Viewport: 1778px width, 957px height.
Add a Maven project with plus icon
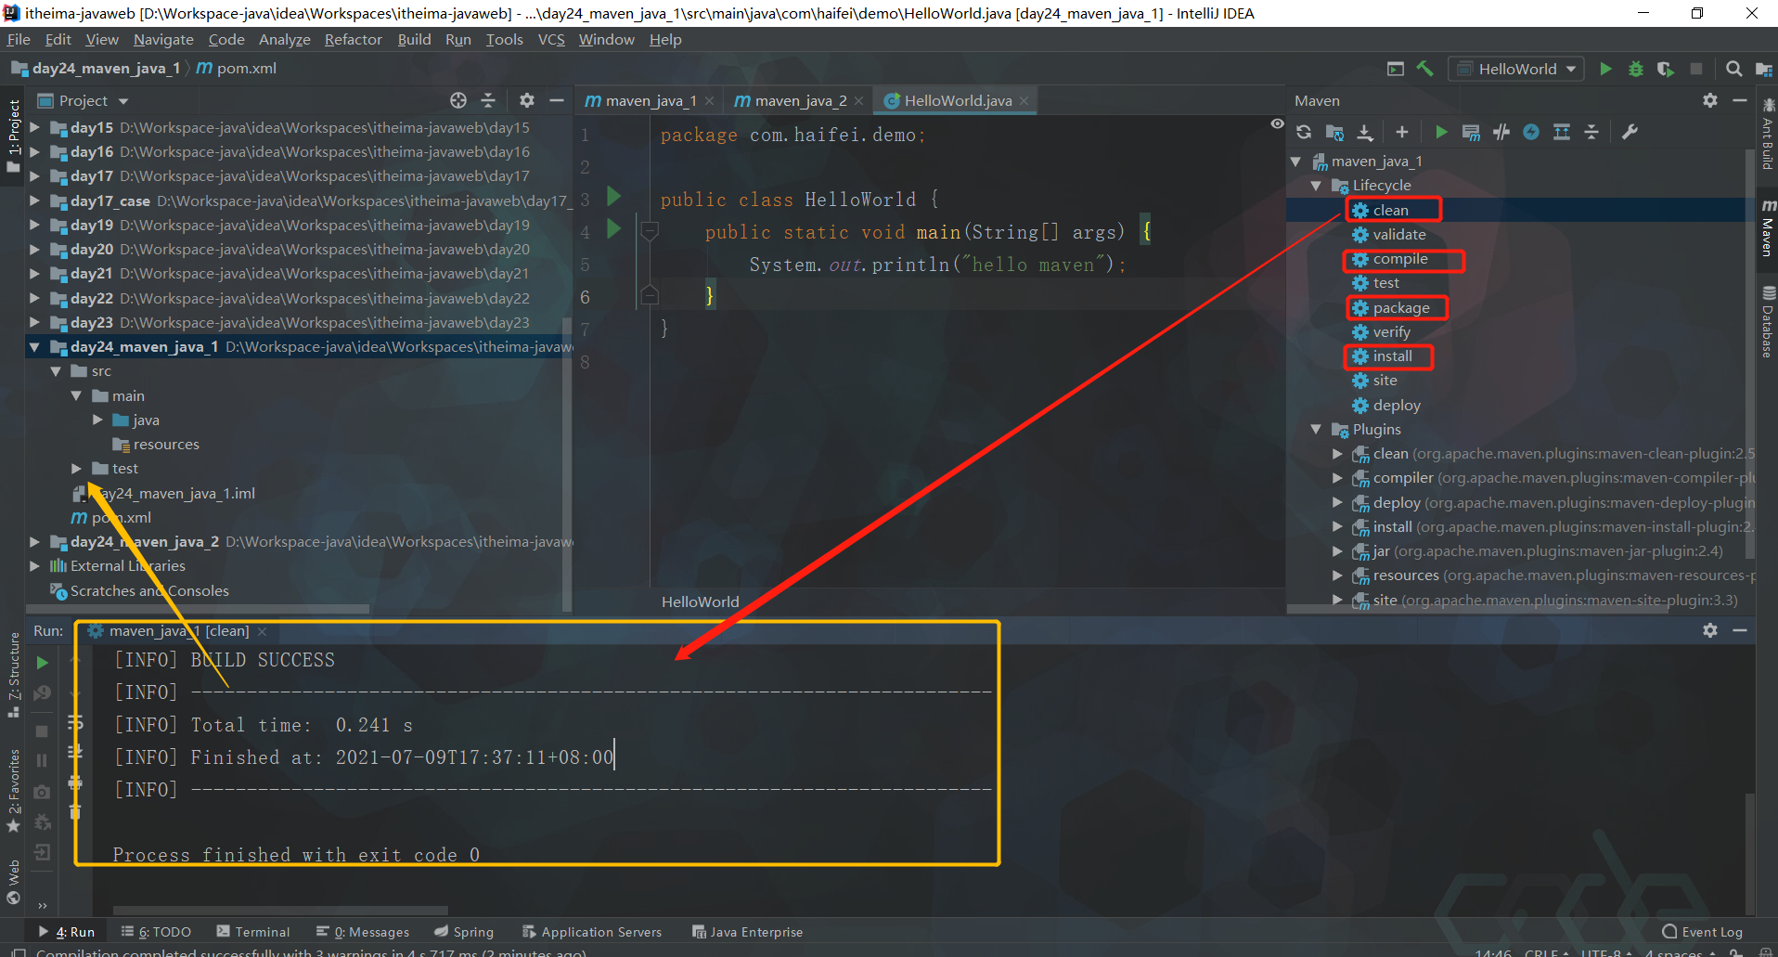1401,132
